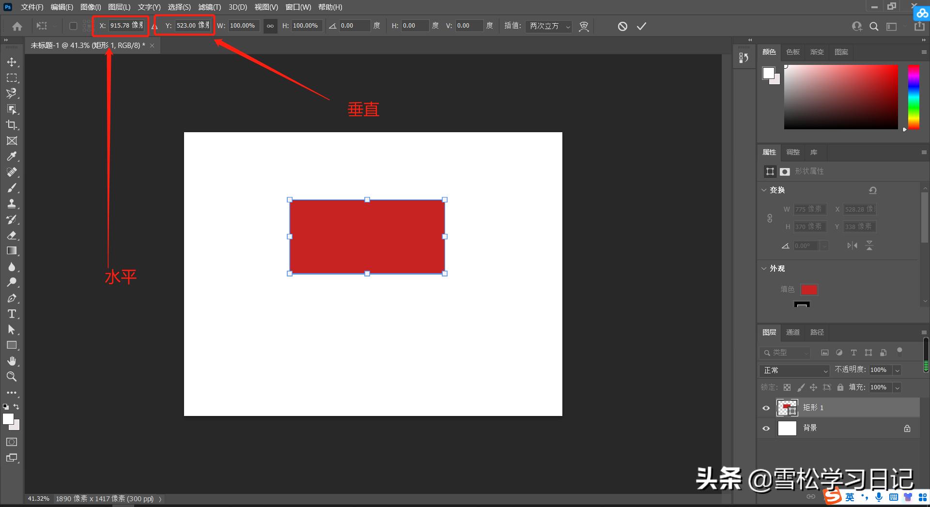Screen dimensions: 930x507
Task: Select the Horizontal Type tool
Action: [x=12, y=314]
